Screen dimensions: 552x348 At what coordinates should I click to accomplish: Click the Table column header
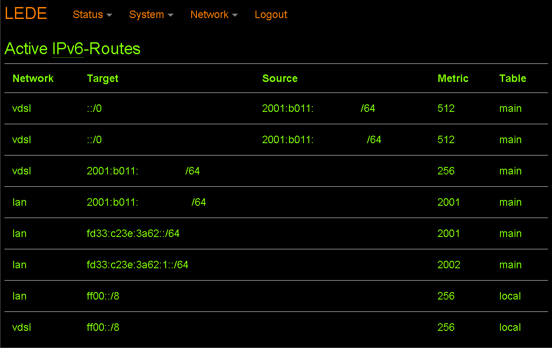513,78
